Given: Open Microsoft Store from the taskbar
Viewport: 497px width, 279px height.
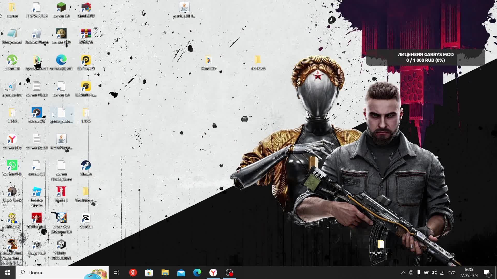Looking at the screenshot, I should coord(149,273).
